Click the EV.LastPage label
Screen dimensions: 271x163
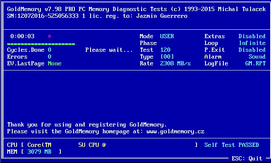[26, 64]
